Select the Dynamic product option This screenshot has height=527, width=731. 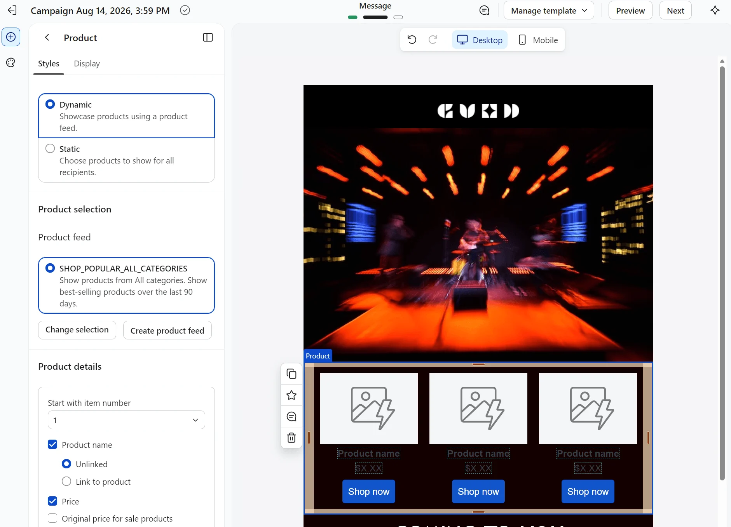point(126,116)
